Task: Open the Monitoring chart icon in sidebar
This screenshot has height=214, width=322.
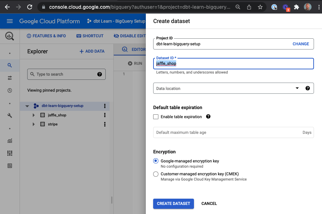Action: point(9,141)
